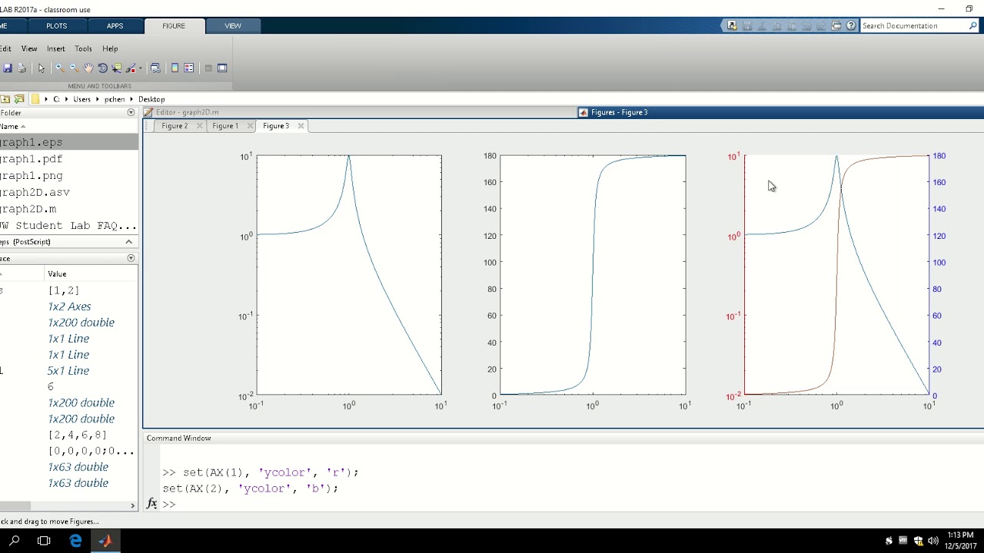Switch to the VIEW ribbon tab
Image resolution: width=984 pixels, height=553 pixels.
(x=233, y=25)
